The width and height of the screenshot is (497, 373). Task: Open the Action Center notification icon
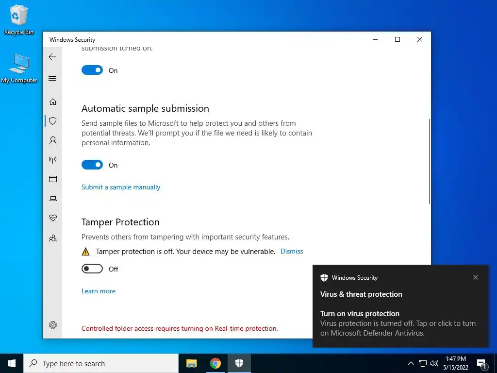(481, 363)
